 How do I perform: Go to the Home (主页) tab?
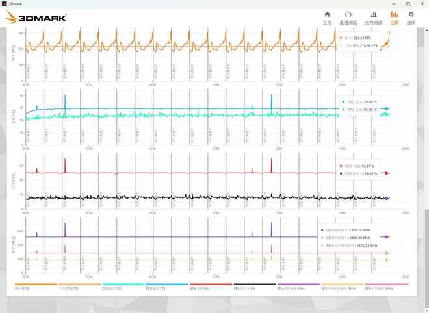coord(327,18)
